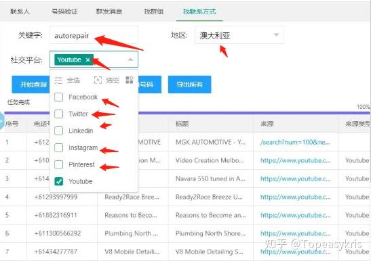Open the 群发消息 tab
Image resolution: width=371 pixels, height=261 pixels.
tap(109, 11)
